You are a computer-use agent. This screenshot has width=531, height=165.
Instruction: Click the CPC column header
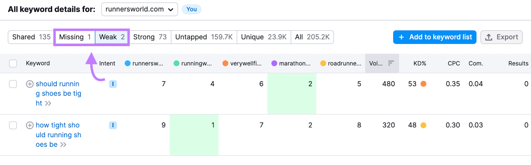click(x=454, y=63)
